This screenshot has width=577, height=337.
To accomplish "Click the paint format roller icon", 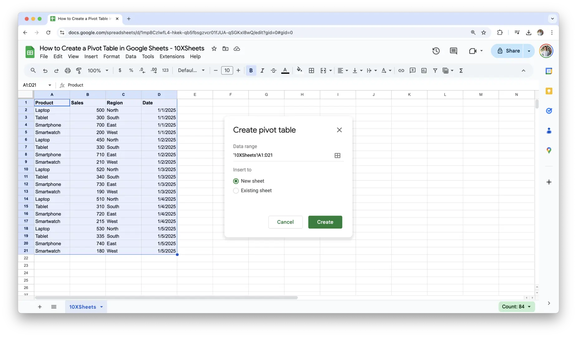I will 79,71.
